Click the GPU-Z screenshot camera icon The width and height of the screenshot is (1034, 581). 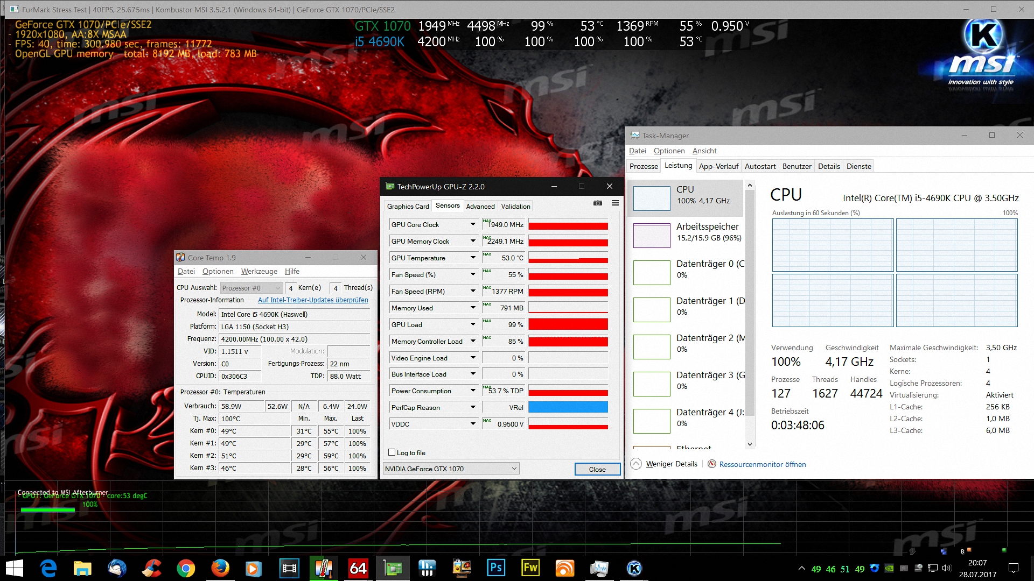597,203
